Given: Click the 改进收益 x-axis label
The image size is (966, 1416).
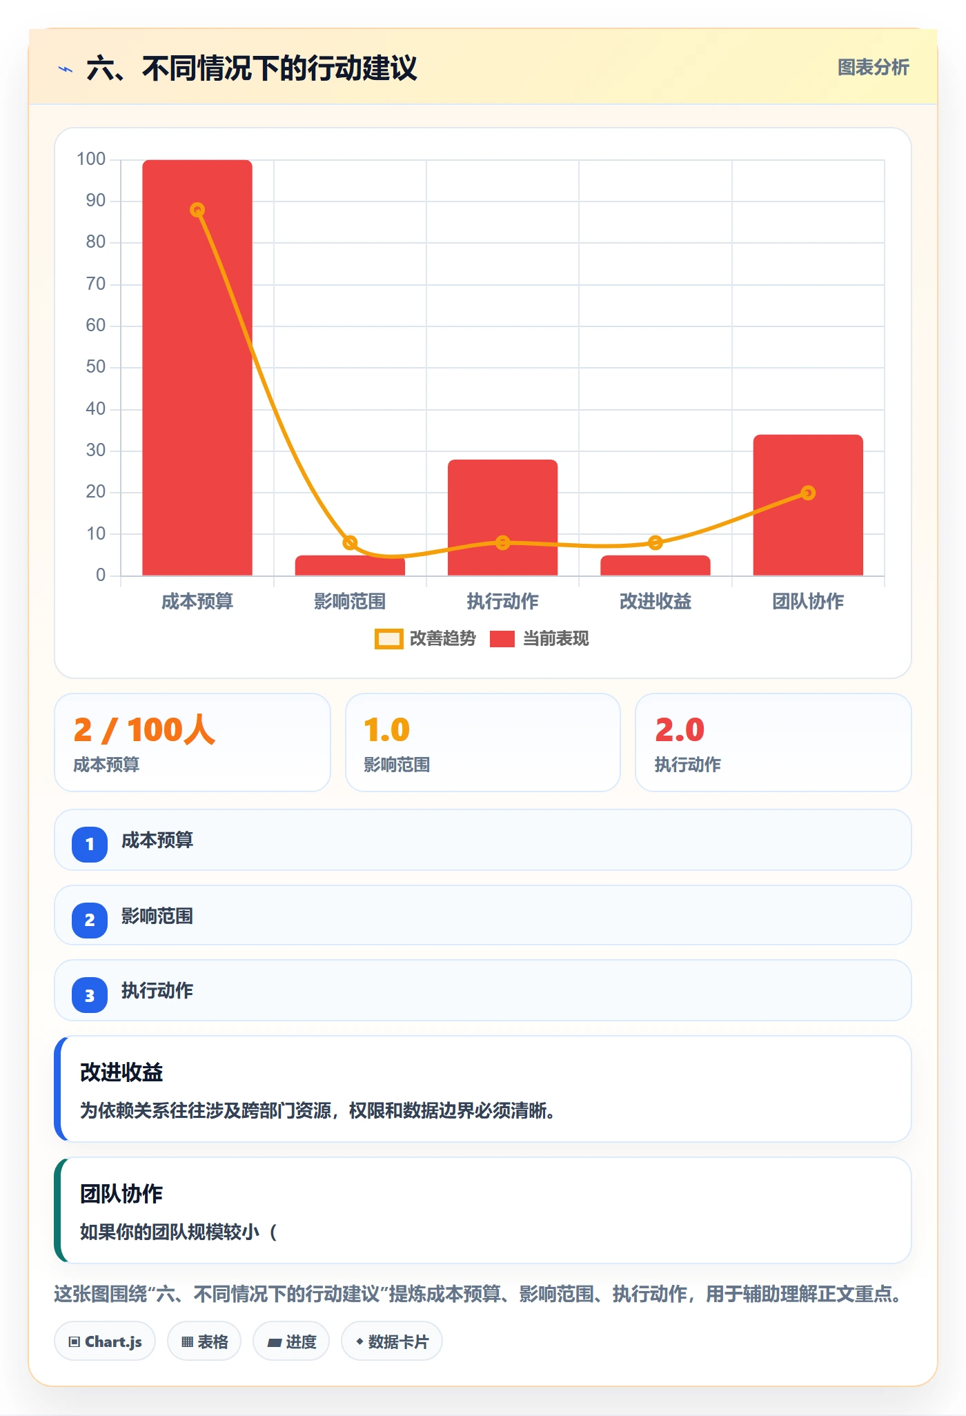Looking at the screenshot, I should click(x=655, y=602).
